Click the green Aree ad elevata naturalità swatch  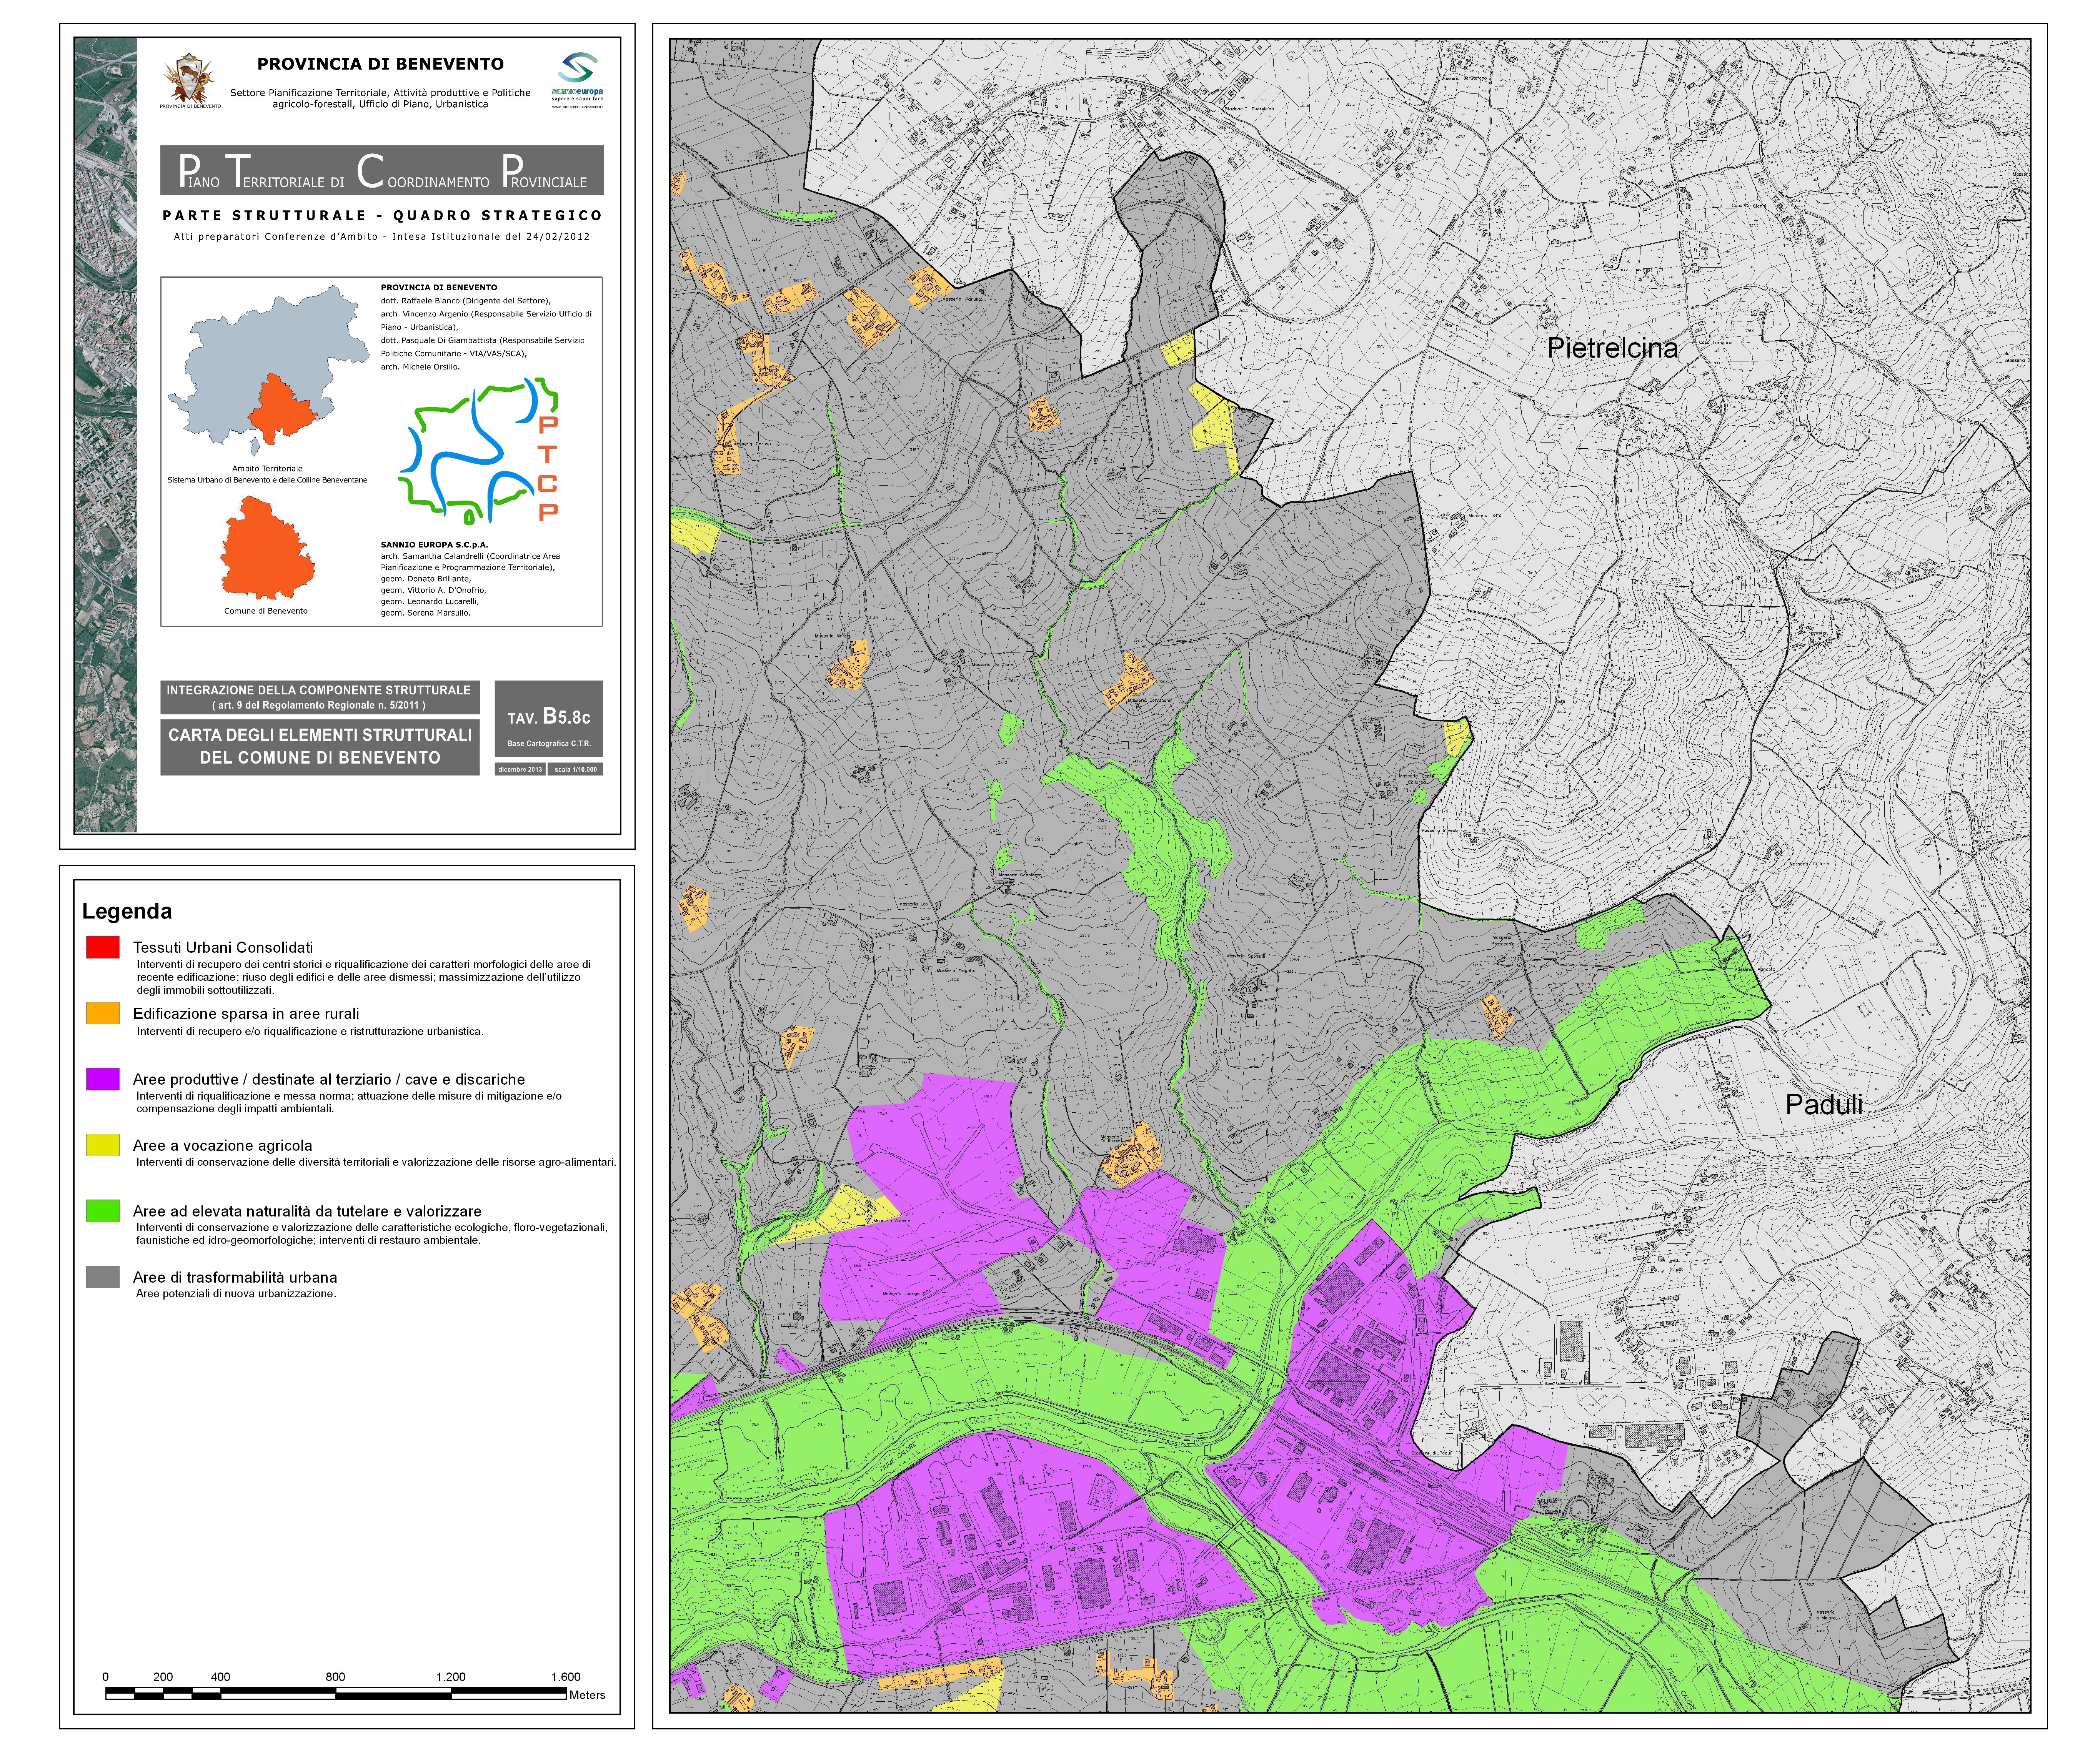pos(103,1211)
